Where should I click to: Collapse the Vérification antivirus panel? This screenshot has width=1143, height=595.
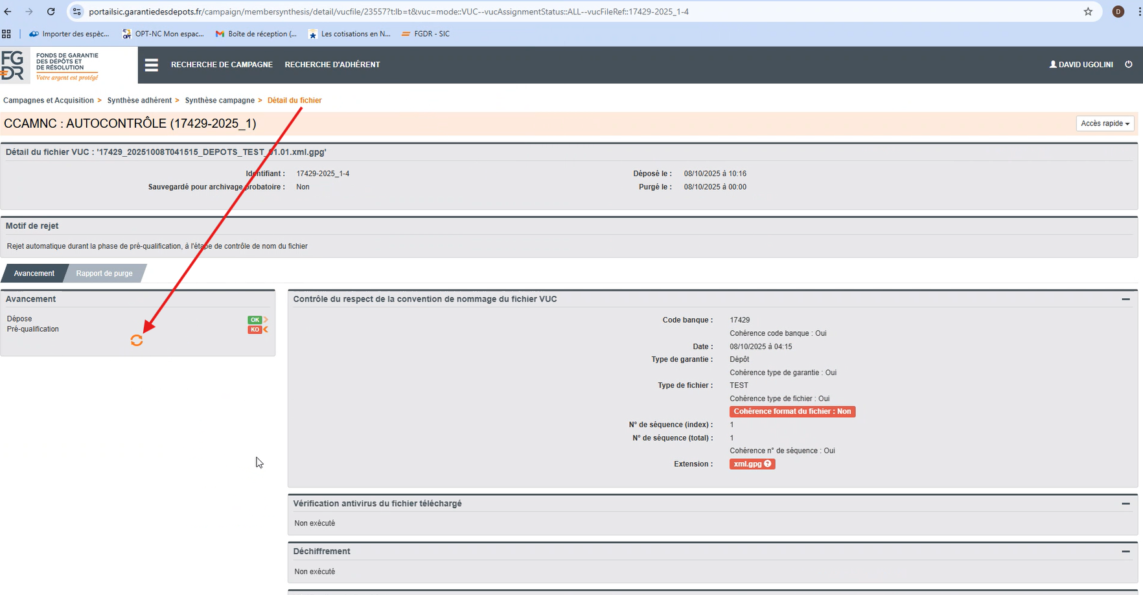(x=1126, y=504)
